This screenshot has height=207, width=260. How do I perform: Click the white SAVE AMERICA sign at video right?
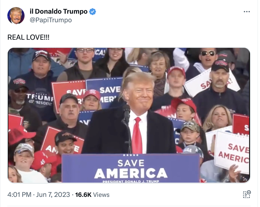(233, 153)
